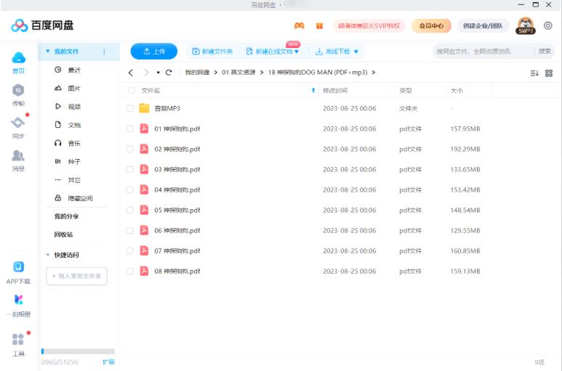
Task: Open 回收站 in the sidebar
Action: pyautogui.click(x=63, y=235)
